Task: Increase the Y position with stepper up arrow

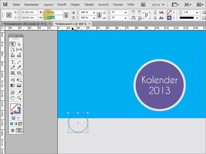Action: 19,16
